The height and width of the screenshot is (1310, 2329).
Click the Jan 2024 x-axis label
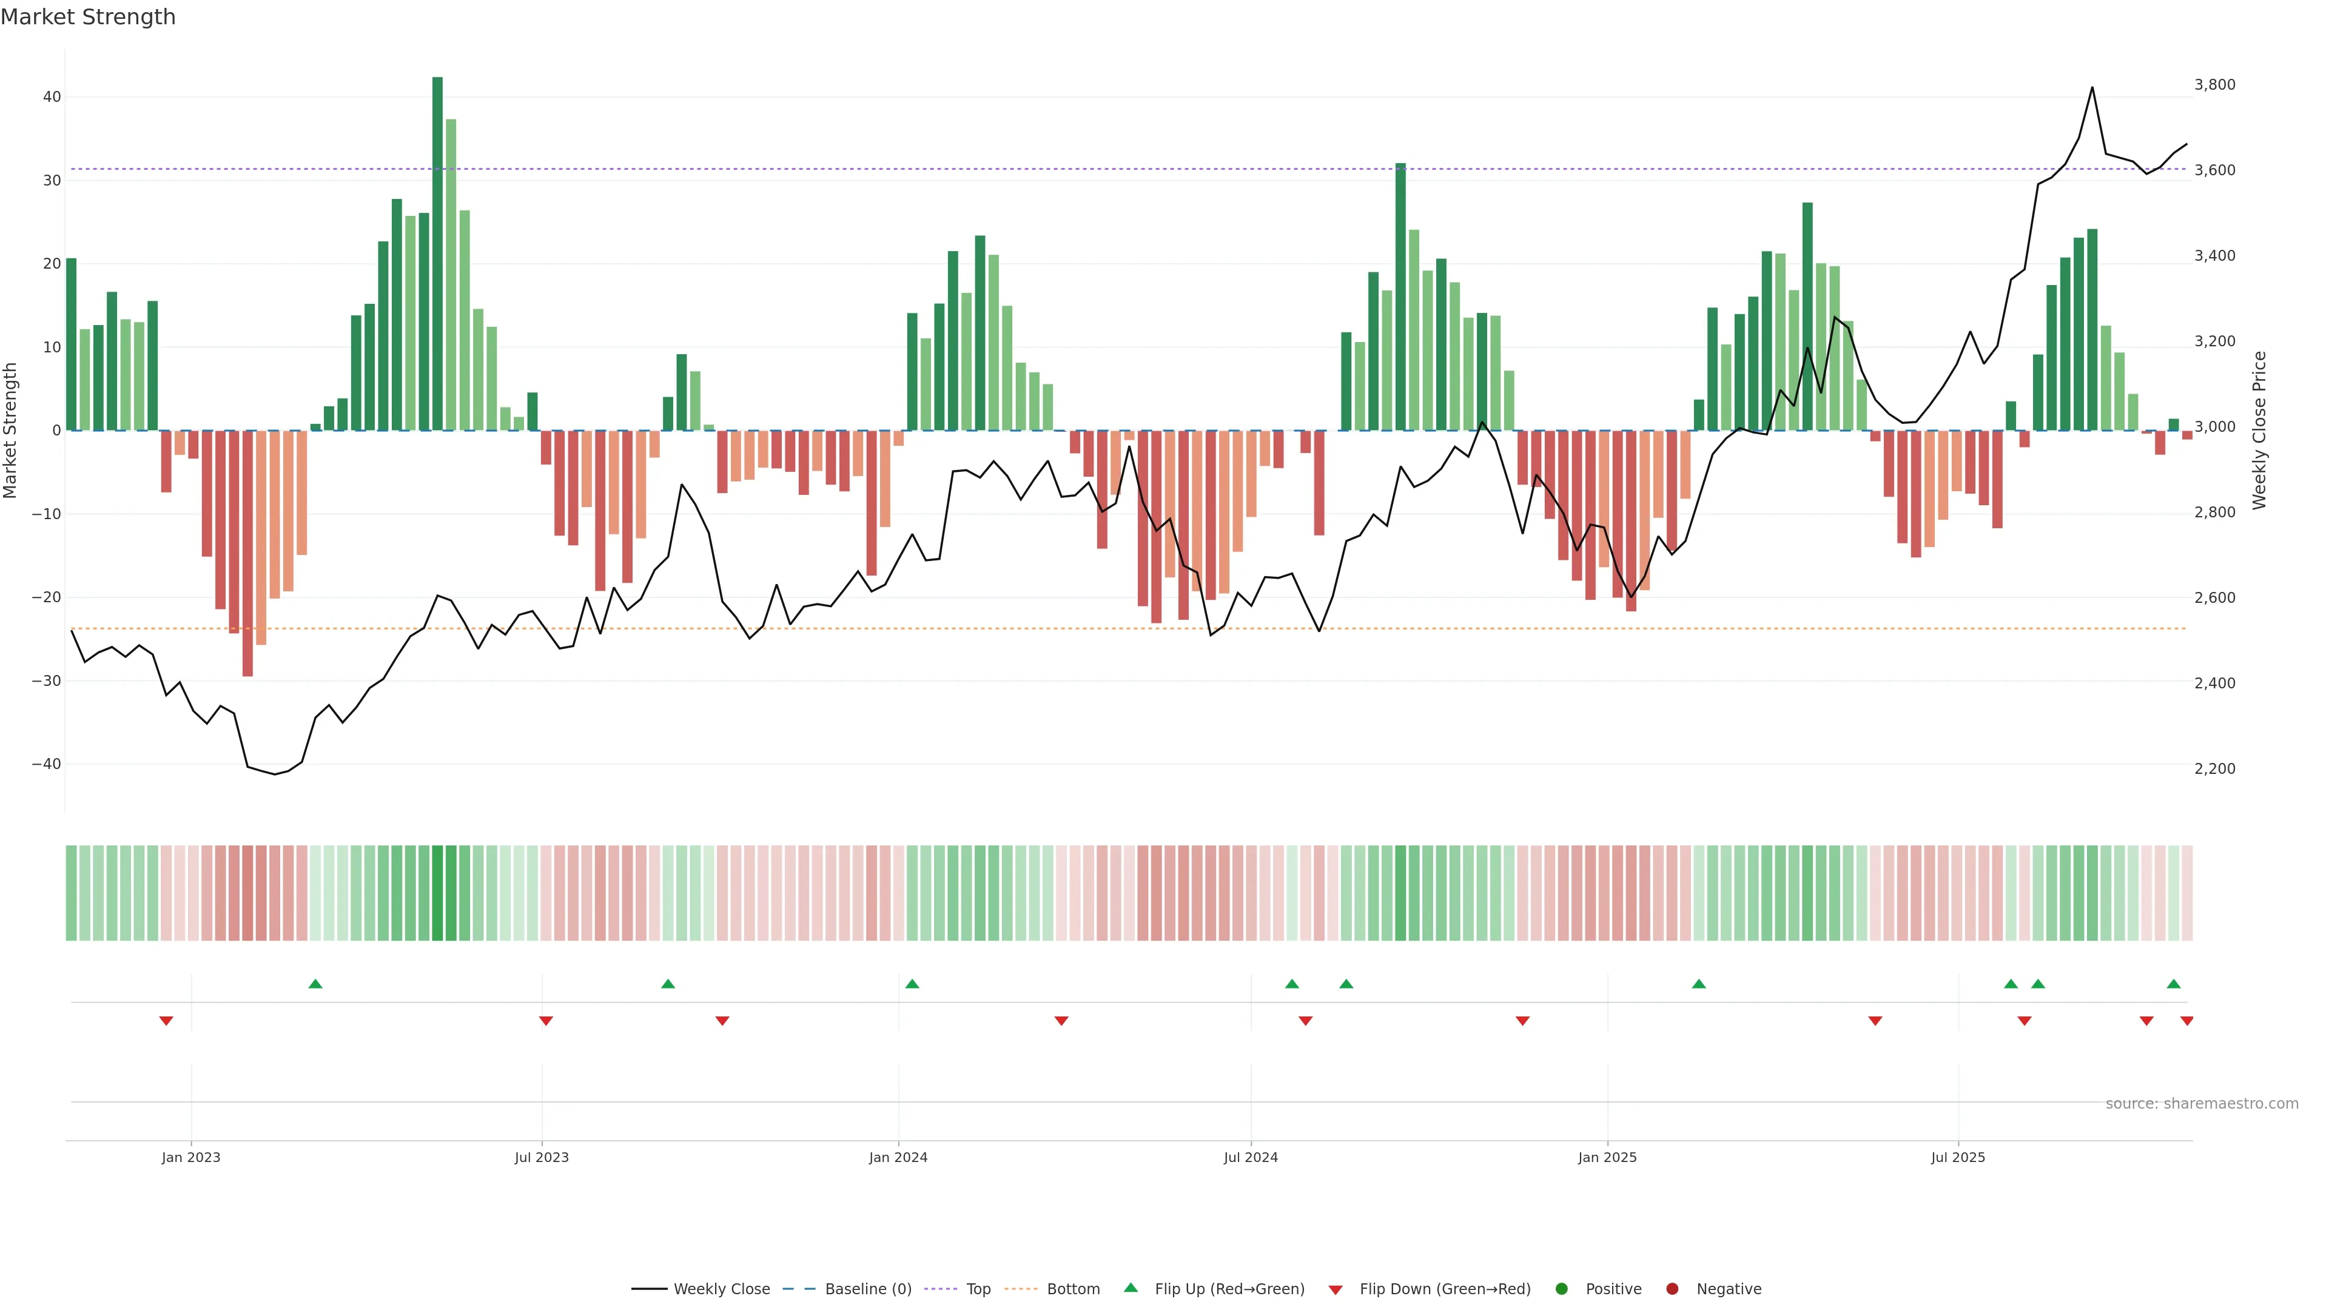coord(898,1157)
